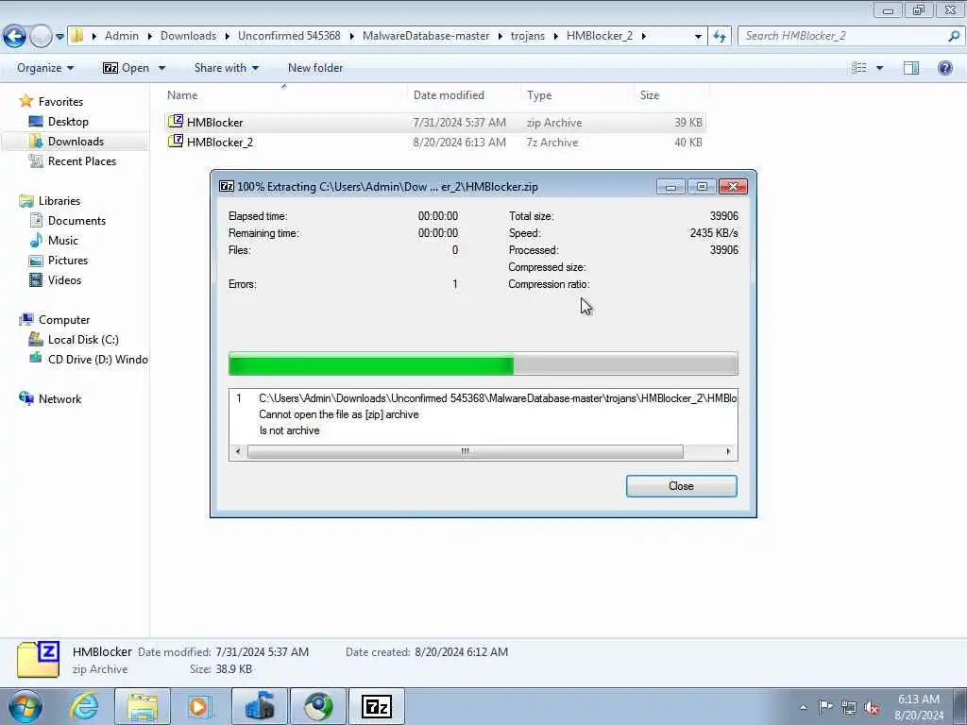The height and width of the screenshot is (725, 967).
Task: Click the Refresh button next to address bar
Action: pyautogui.click(x=719, y=37)
